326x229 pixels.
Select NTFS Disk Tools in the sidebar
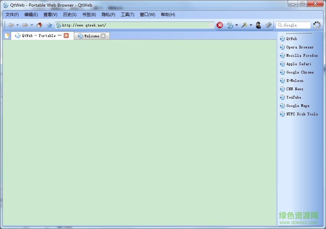click(302, 114)
